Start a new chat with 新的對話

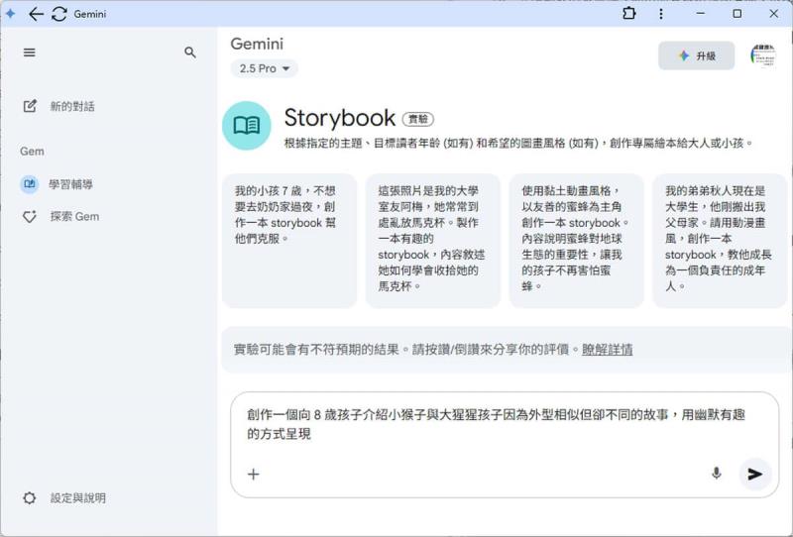click(59, 106)
